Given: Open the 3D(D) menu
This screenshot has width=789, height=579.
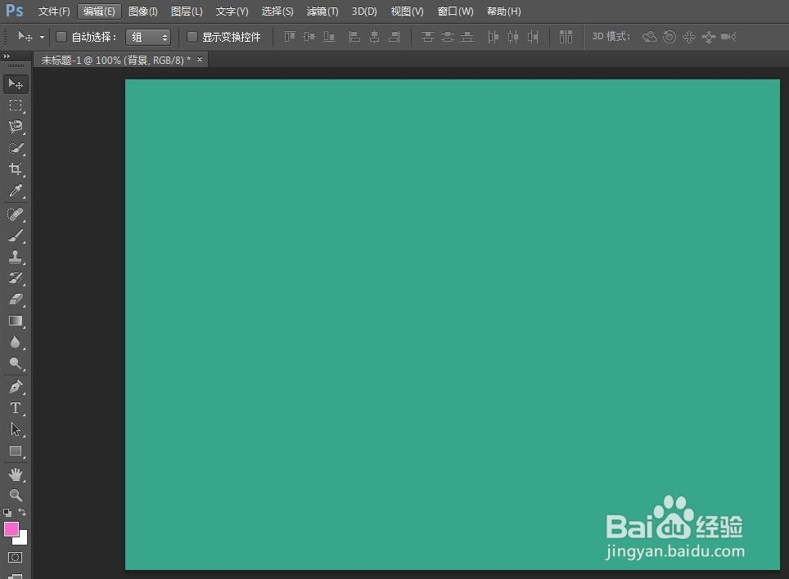Looking at the screenshot, I should 364,11.
